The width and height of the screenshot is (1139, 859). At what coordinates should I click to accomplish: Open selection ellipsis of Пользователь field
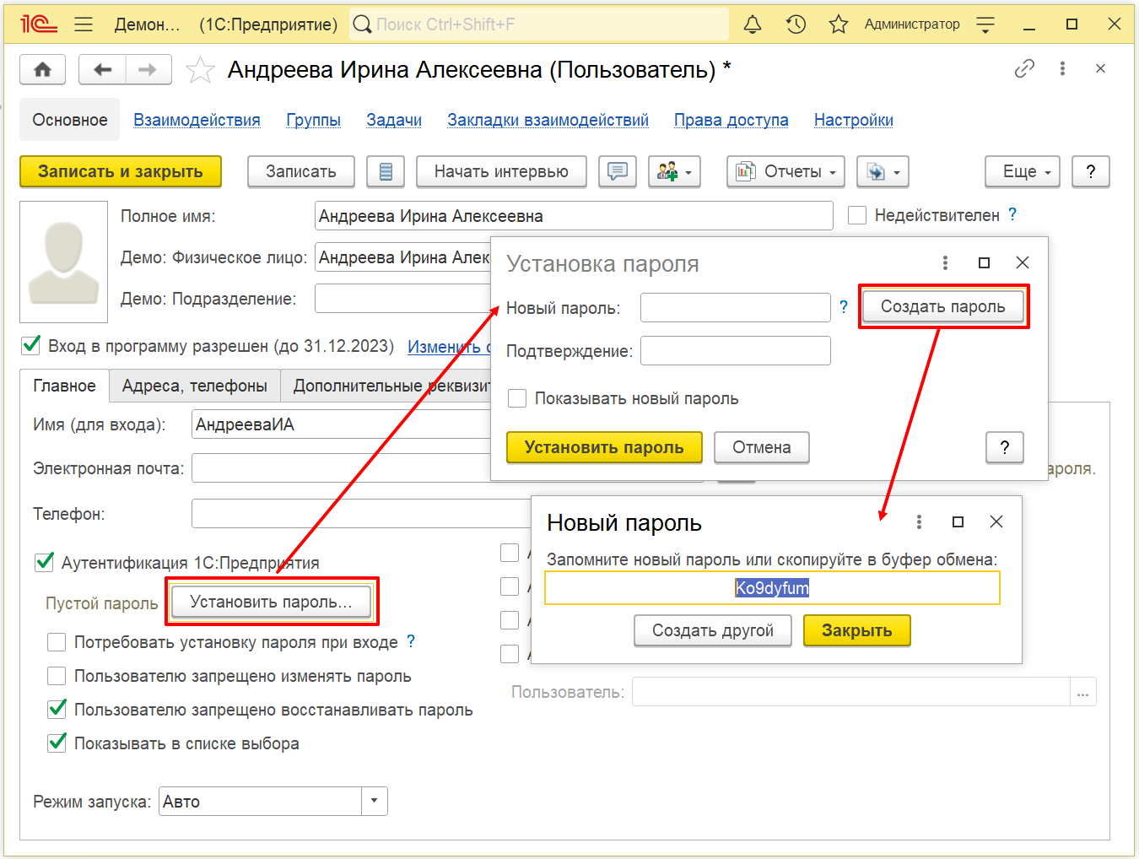click(1082, 692)
